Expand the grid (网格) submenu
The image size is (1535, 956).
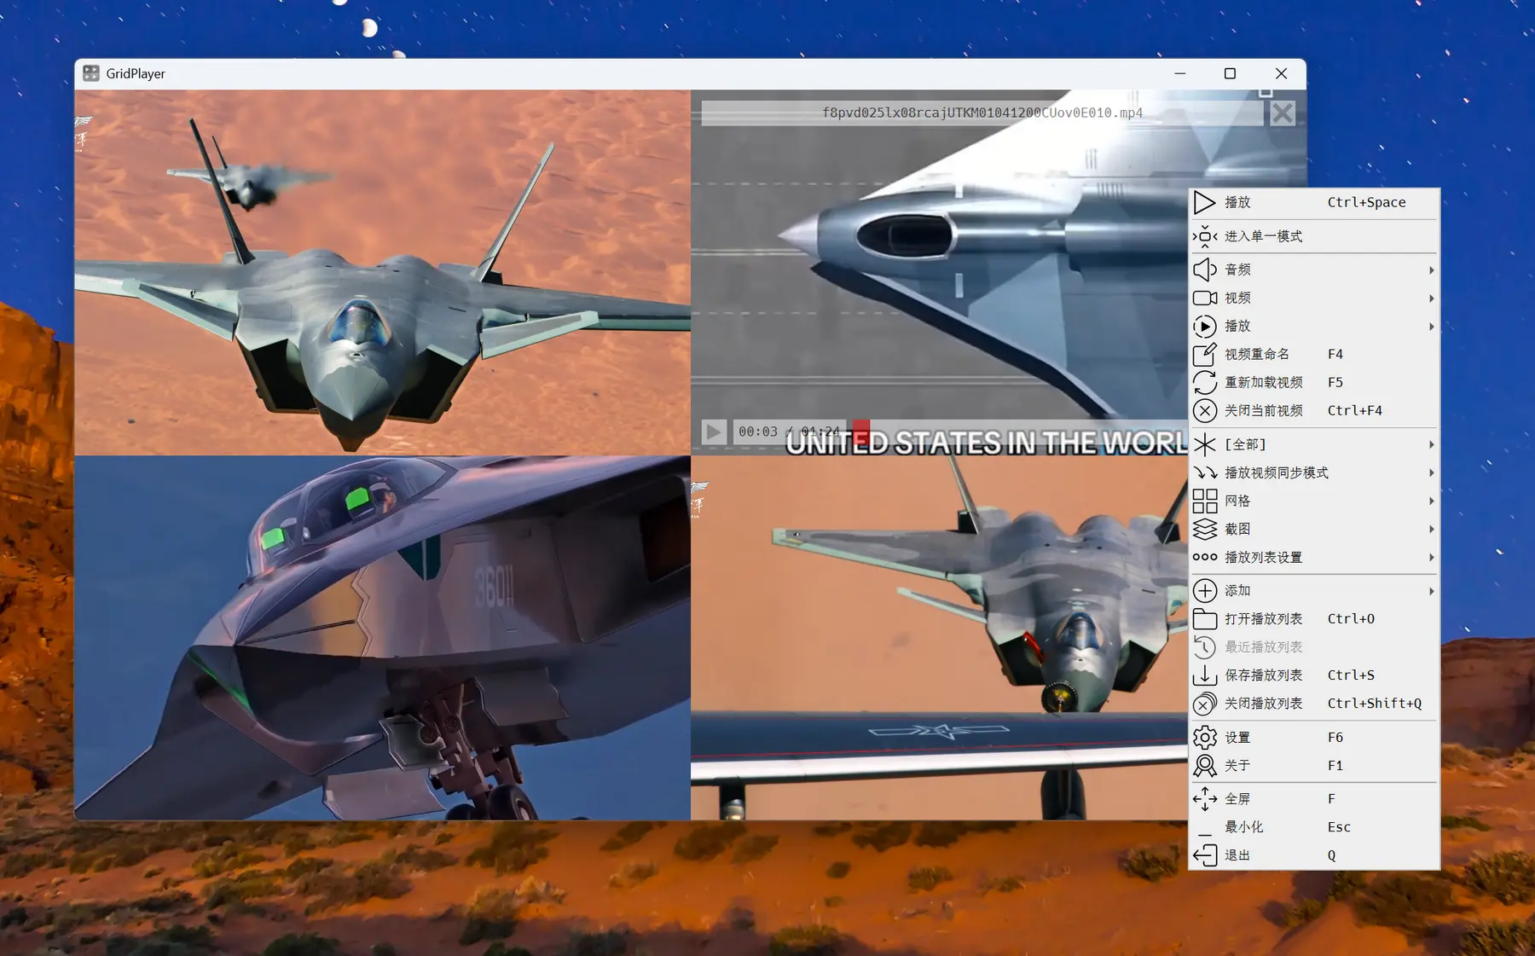[1313, 501]
